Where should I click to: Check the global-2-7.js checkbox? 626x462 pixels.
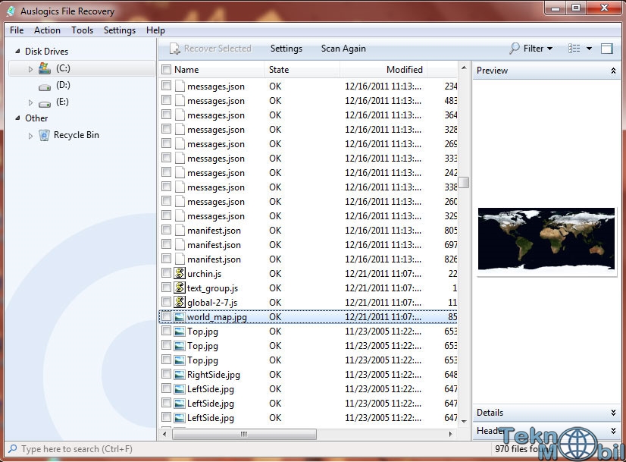(x=166, y=302)
